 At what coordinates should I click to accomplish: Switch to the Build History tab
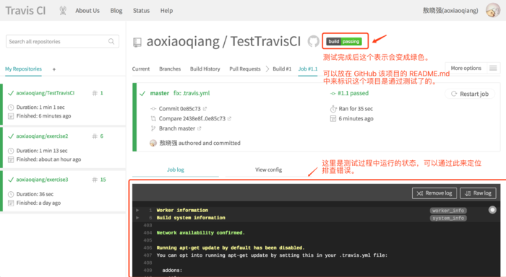coord(205,69)
